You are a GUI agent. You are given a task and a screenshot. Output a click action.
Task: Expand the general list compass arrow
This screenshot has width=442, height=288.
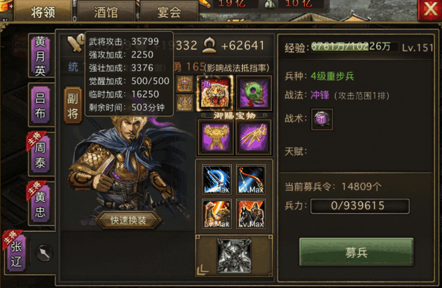pyautogui.click(x=44, y=253)
